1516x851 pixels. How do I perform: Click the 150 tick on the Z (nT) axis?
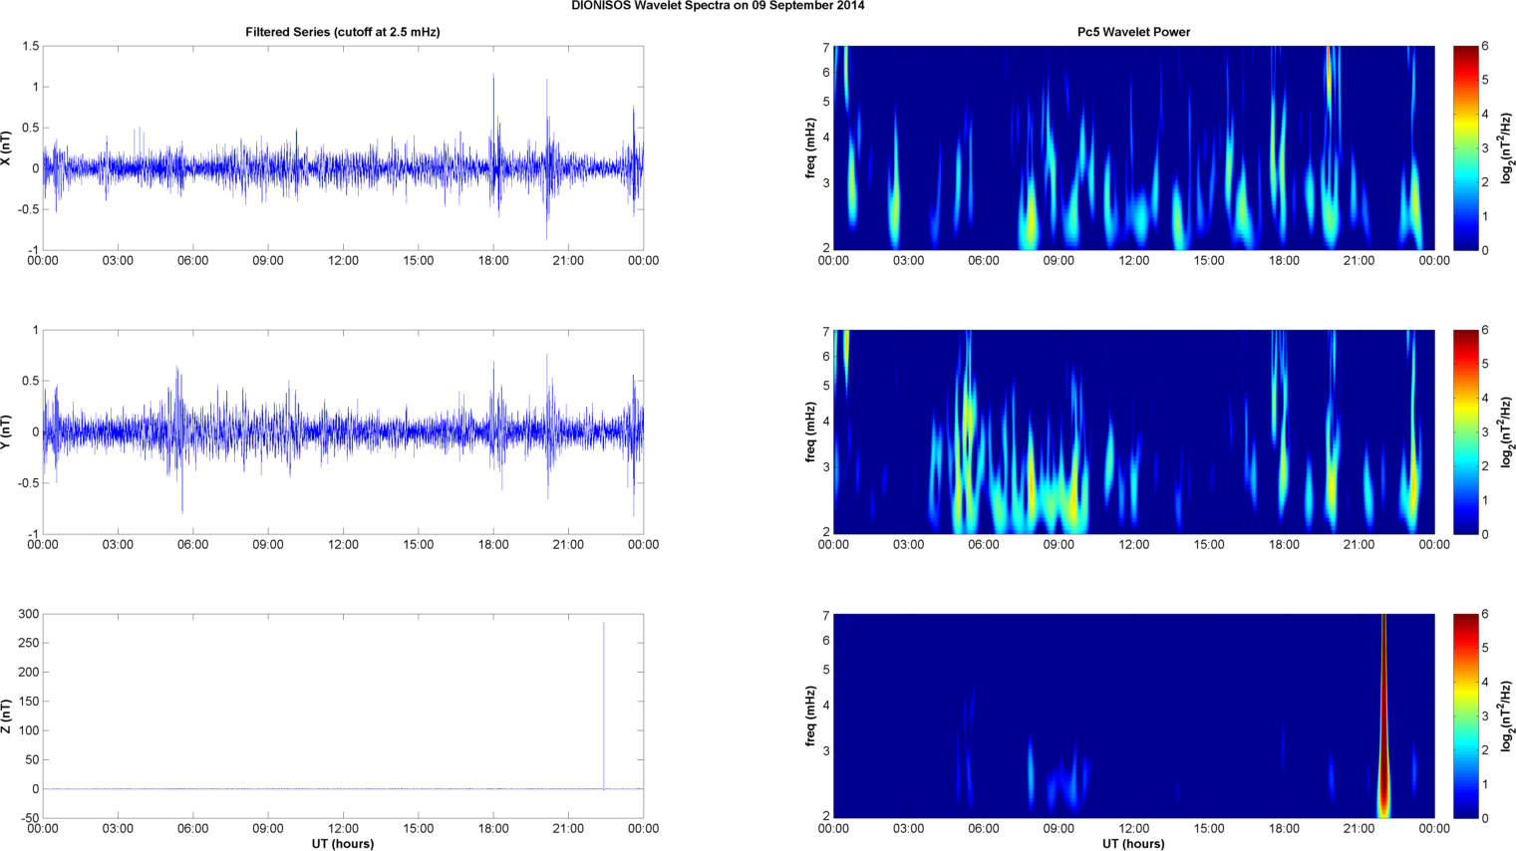[x=28, y=702]
